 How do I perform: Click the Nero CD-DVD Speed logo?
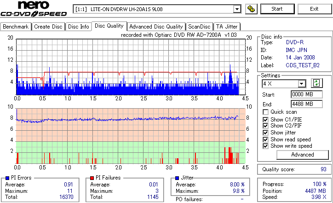[x=34, y=9]
